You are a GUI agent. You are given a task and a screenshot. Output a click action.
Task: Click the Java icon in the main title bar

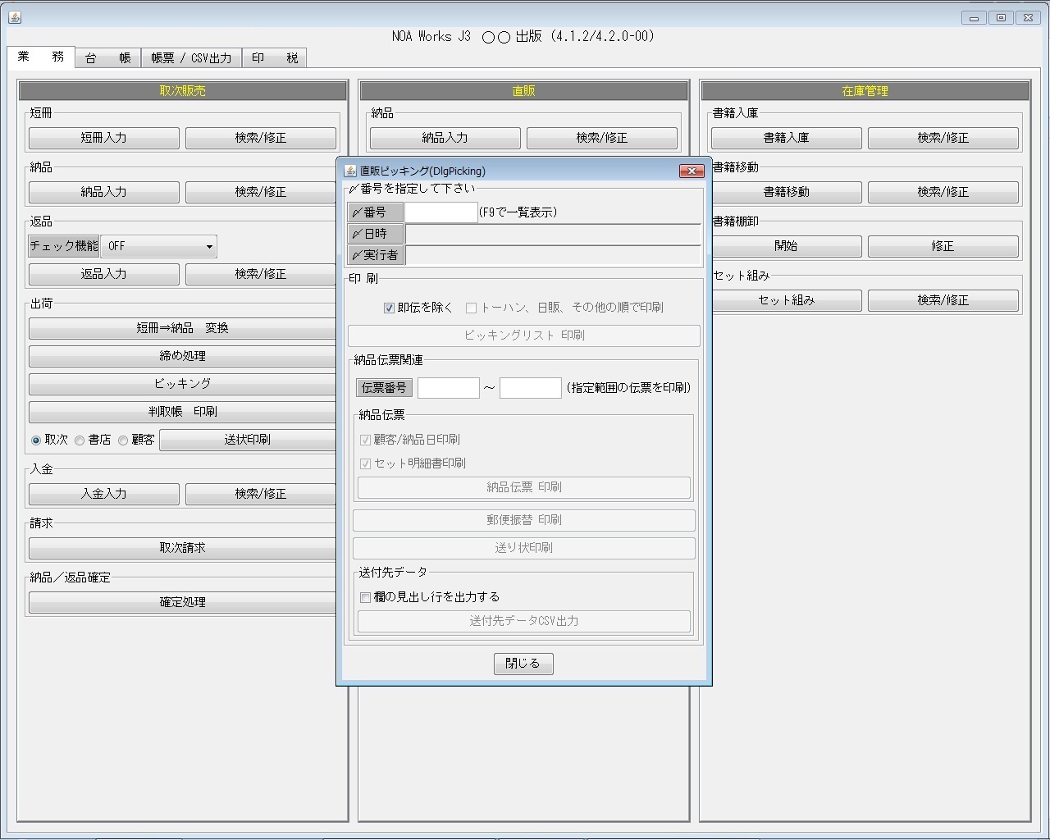pyautogui.click(x=14, y=17)
